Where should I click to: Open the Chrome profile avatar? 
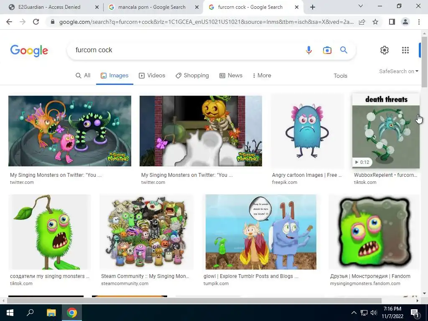405,22
